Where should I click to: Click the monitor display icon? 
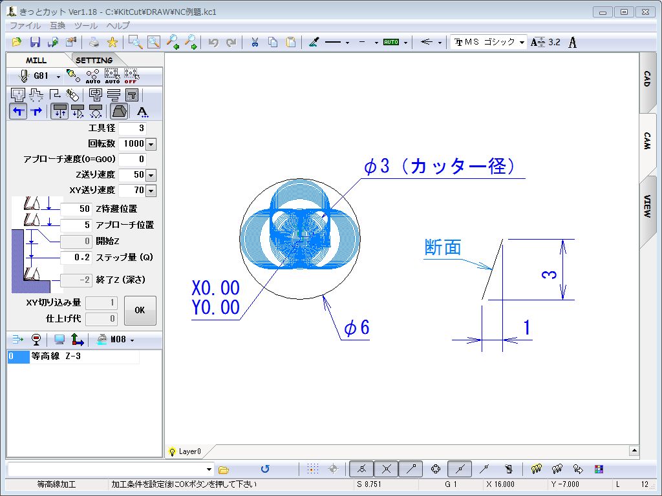(59, 340)
